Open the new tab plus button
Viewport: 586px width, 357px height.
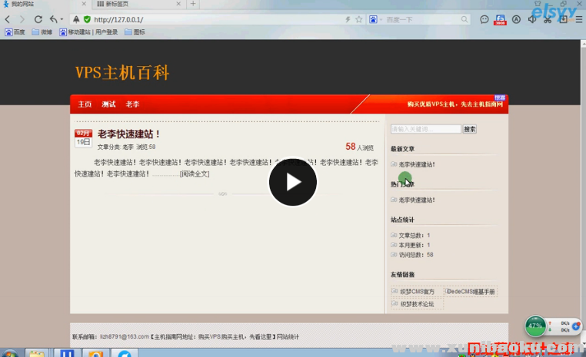click(192, 4)
